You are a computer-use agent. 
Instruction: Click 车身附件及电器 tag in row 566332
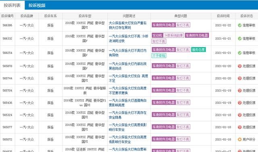[197, 35]
